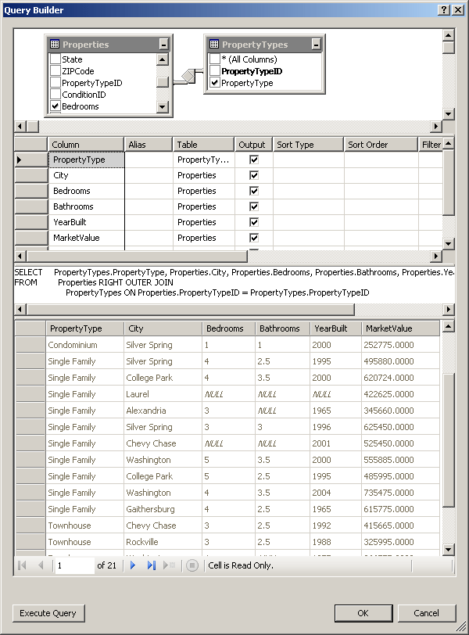This screenshot has width=469, height=635.
Task: Click the 735475.0000 market value cell
Action: click(400, 493)
